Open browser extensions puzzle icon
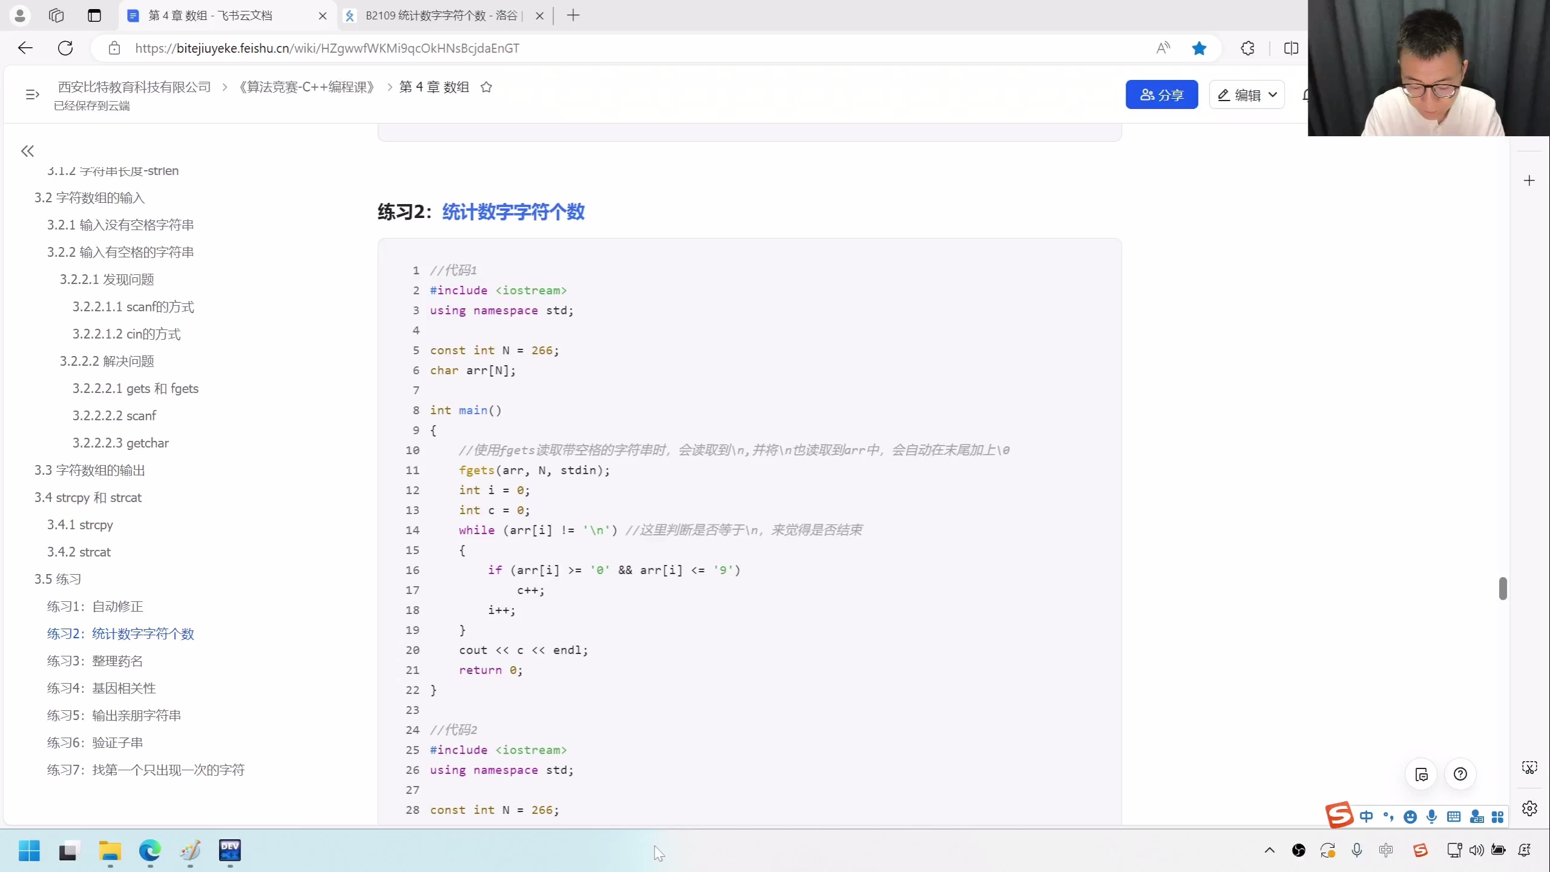Image resolution: width=1550 pixels, height=872 pixels. [1247, 48]
